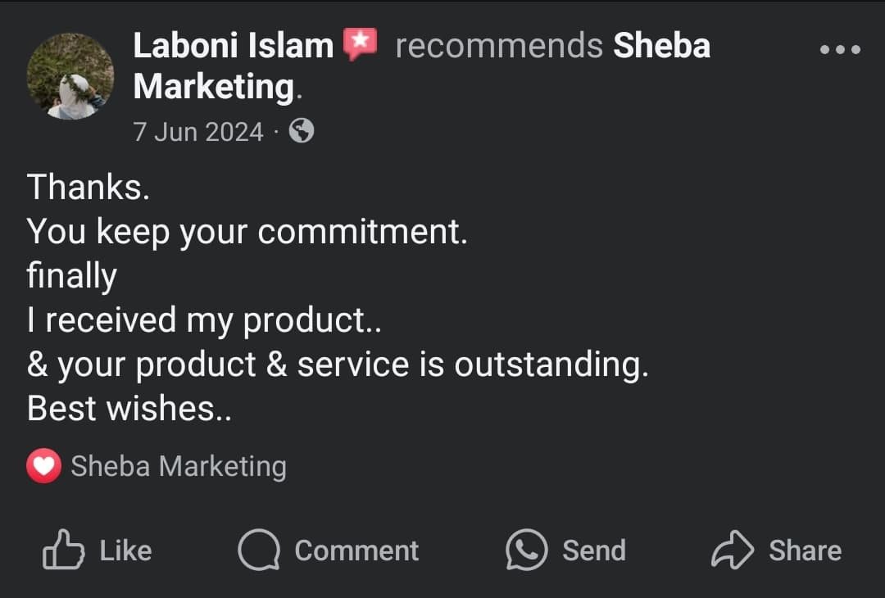This screenshot has height=598, width=885.
Task: Open the three-dot post options menu
Action: (840, 50)
